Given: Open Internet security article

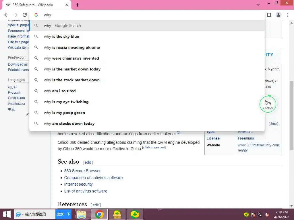Looking at the screenshot, I should pyautogui.click(x=78, y=184).
